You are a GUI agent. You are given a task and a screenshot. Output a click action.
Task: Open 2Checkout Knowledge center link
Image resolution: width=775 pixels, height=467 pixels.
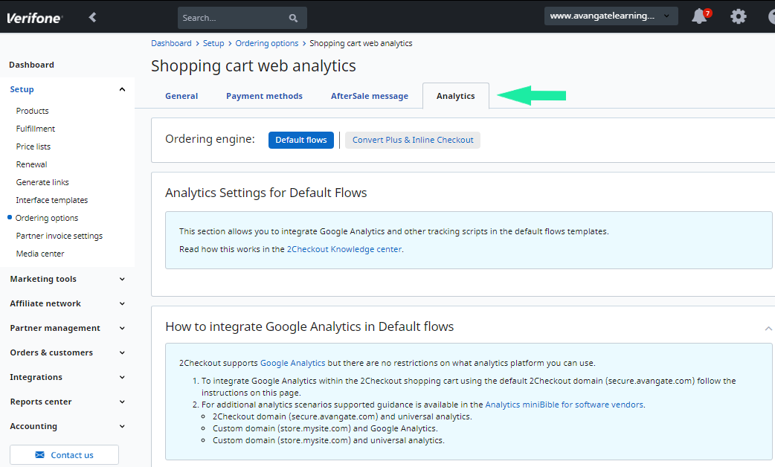(344, 249)
